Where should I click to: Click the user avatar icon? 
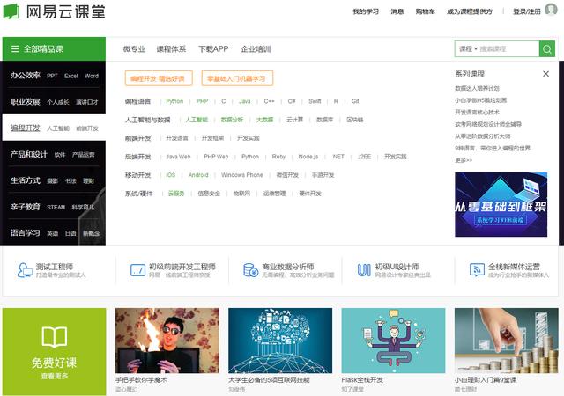coord(551,11)
